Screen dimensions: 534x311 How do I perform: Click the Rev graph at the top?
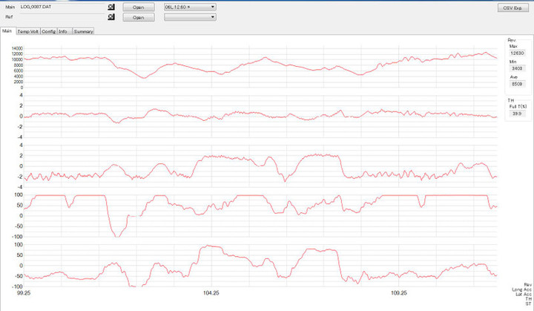click(260, 65)
